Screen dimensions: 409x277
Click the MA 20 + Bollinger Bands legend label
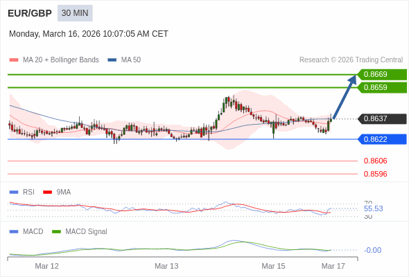tap(61, 60)
